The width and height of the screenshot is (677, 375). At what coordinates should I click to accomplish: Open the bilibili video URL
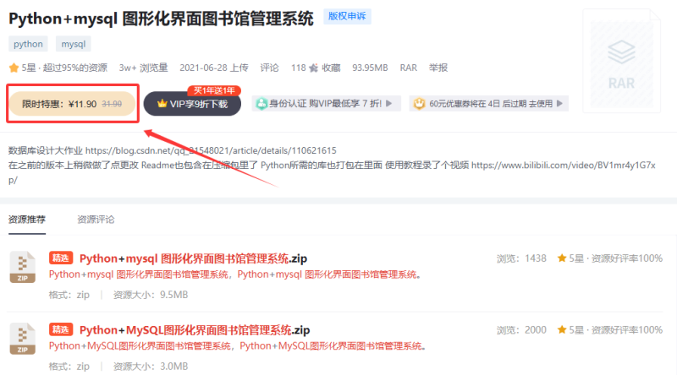[x=332, y=172]
